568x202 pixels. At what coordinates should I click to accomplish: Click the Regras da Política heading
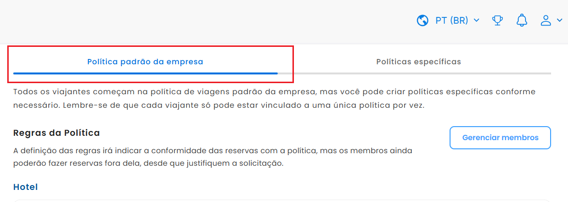(57, 133)
